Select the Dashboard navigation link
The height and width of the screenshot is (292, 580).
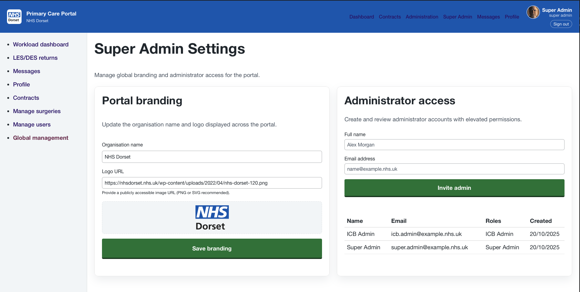361,17
